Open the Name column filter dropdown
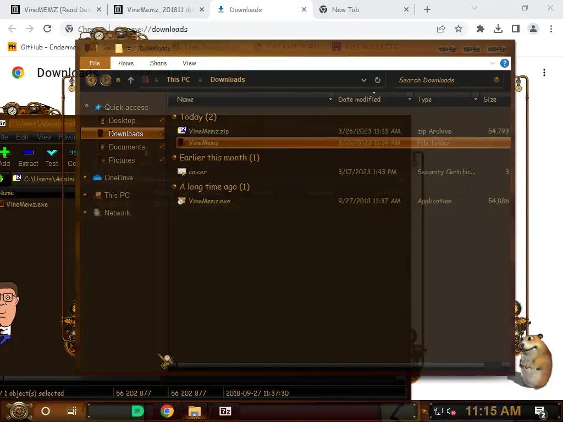 (x=330, y=99)
